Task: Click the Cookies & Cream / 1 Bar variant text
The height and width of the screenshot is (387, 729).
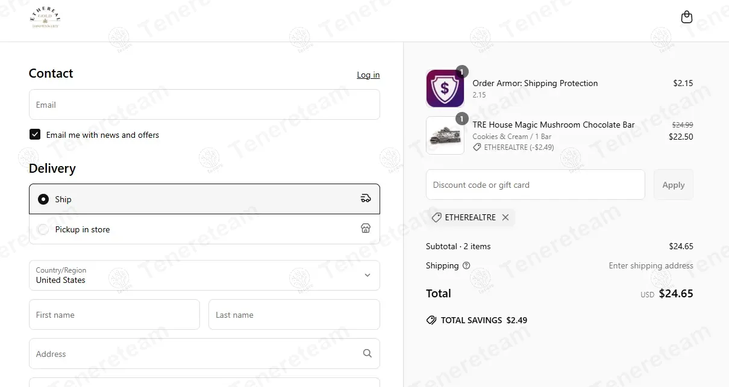Action: pyautogui.click(x=512, y=137)
